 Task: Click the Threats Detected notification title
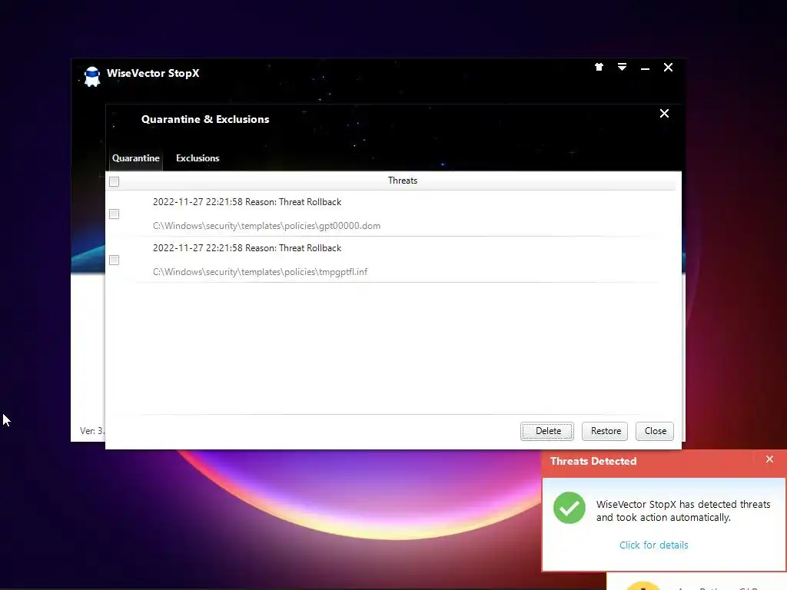click(593, 461)
